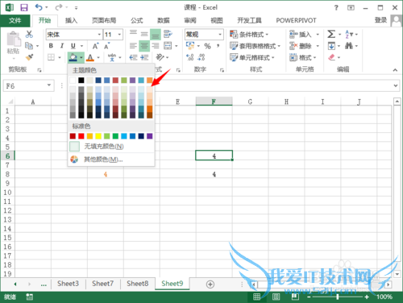This screenshot has width=403, height=303.
Task: Click the Increase Decimal icon
Action: pos(189,57)
